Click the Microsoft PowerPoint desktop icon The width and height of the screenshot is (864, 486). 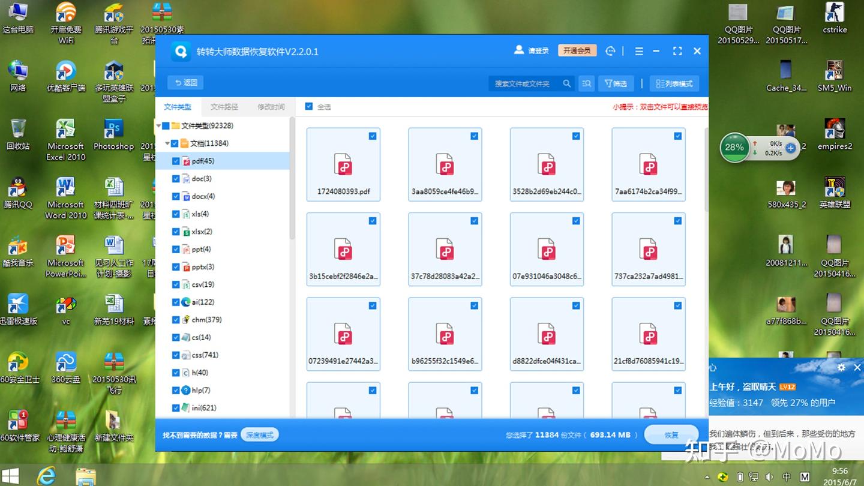pyautogui.click(x=66, y=256)
